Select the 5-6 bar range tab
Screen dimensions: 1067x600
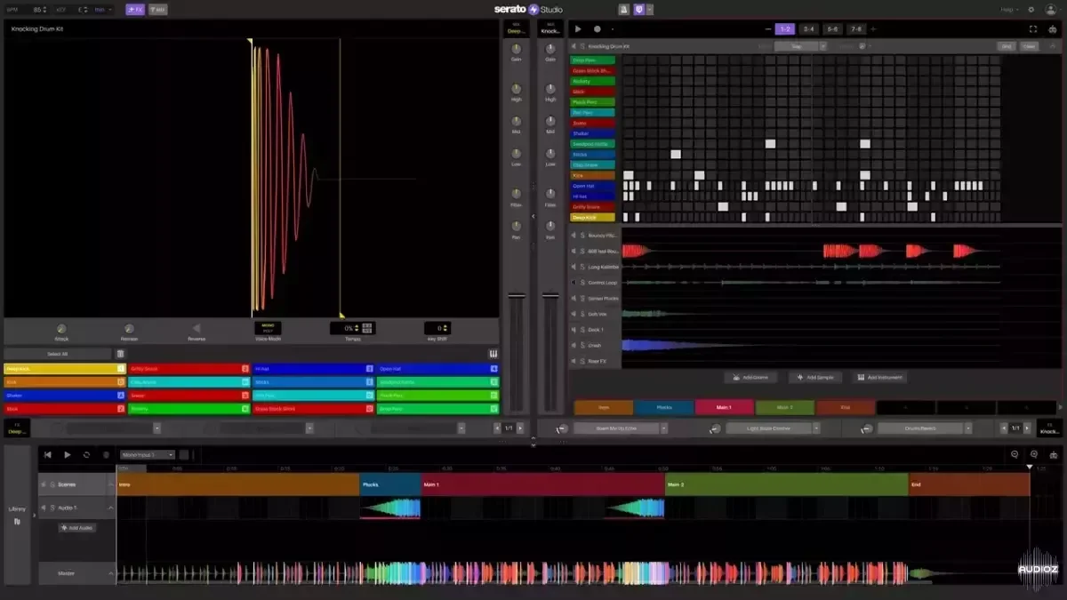point(831,28)
